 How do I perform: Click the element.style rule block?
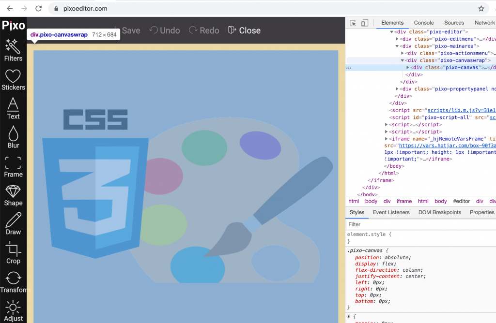(421, 238)
